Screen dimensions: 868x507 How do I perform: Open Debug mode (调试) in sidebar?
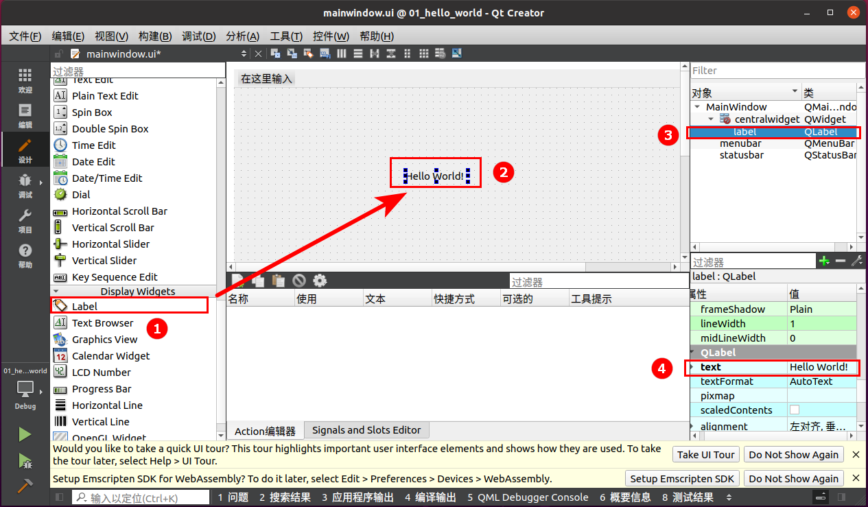pos(25,187)
